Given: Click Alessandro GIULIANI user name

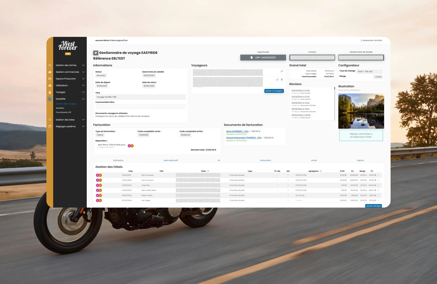Looking at the screenshot, I should pos(372,40).
